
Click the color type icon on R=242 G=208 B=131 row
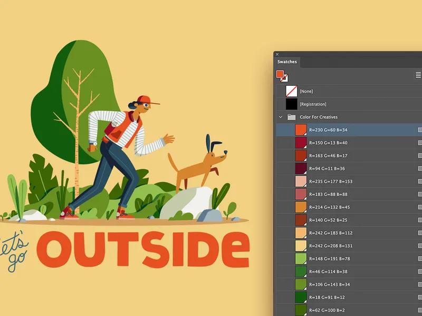(x=420, y=246)
